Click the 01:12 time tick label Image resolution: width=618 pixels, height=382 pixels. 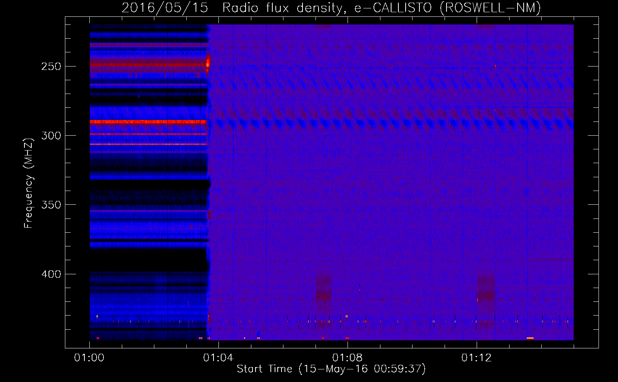(476, 358)
